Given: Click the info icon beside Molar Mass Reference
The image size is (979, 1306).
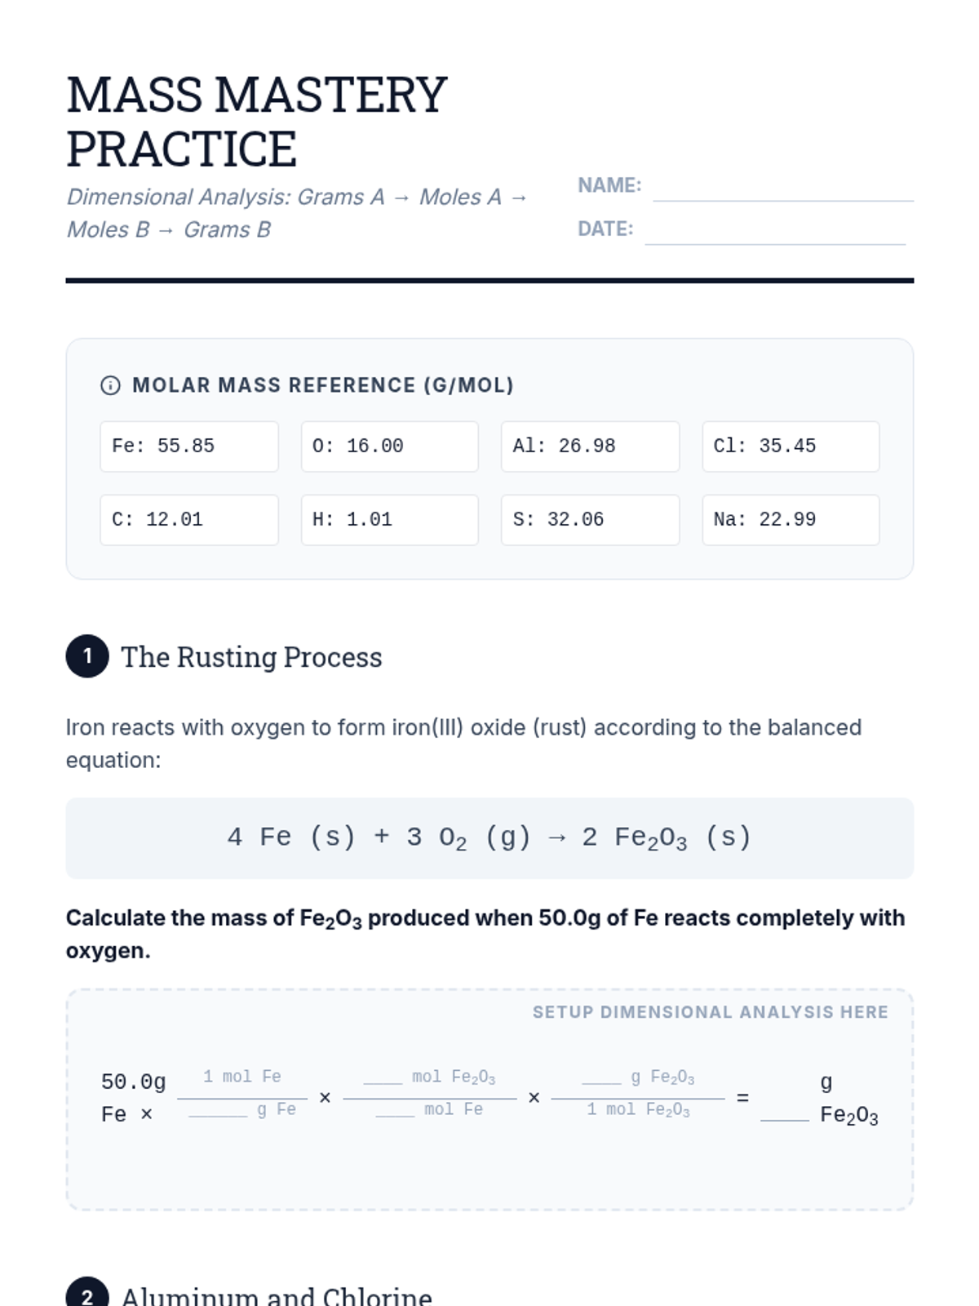Looking at the screenshot, I should 110,385.
